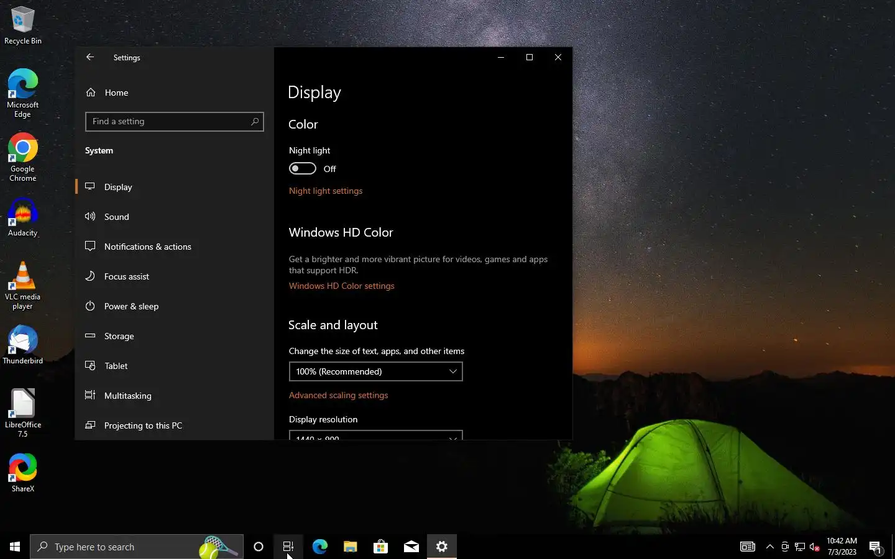Viewport: 895px width, 559px height.
Task: Close the Settings window
Action: click(558, 57)
